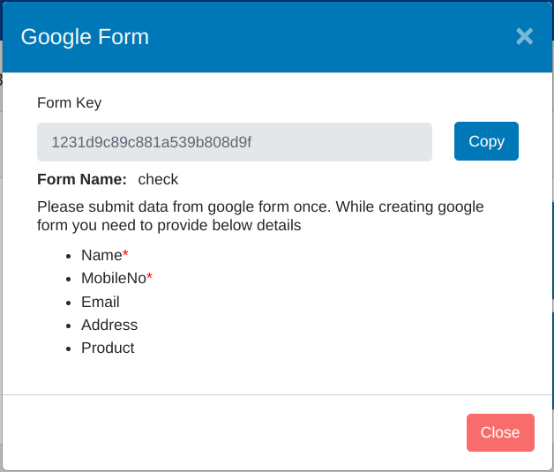The width and height of the screenshot is (554, 472).
Task: Click the Email list item
Action: 100,302
